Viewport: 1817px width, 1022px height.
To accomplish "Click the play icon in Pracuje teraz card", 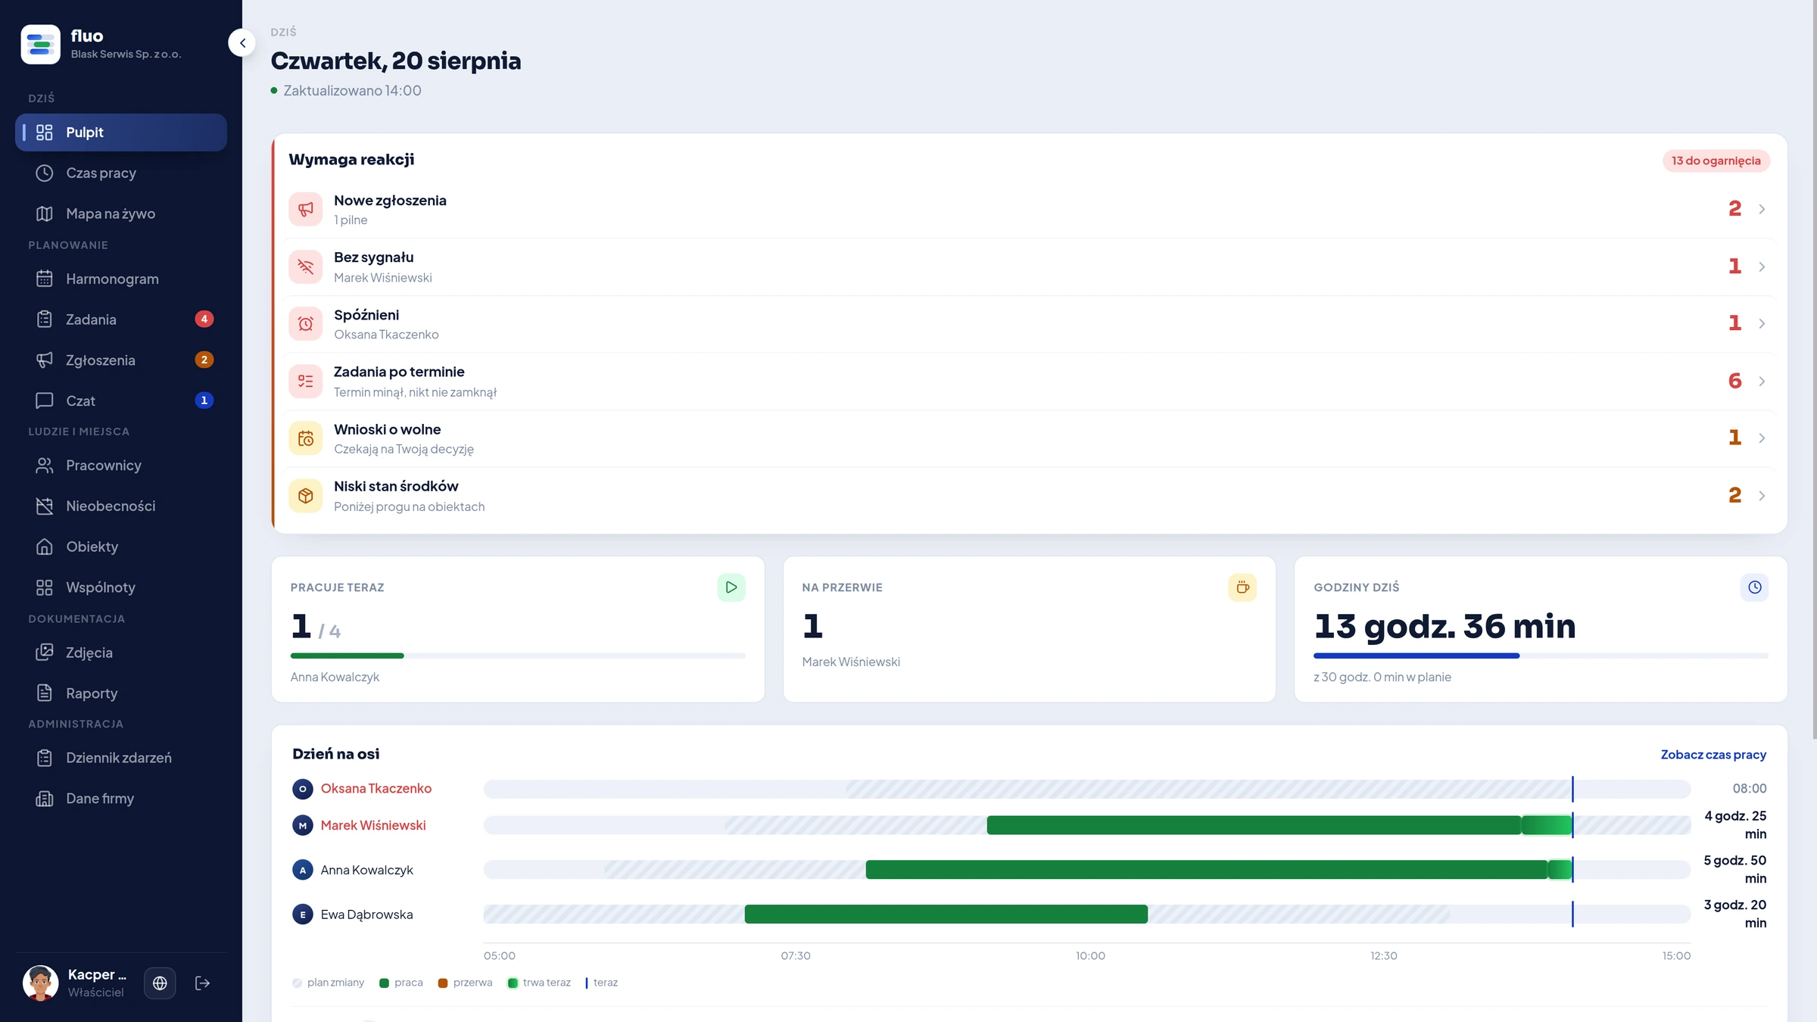I will click(731, 587).
